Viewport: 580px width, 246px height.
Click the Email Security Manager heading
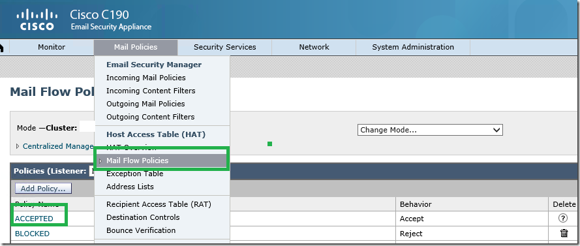coord(154,65)
